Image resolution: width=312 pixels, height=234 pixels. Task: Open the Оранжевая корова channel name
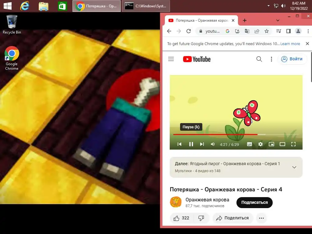pos(207,200)
